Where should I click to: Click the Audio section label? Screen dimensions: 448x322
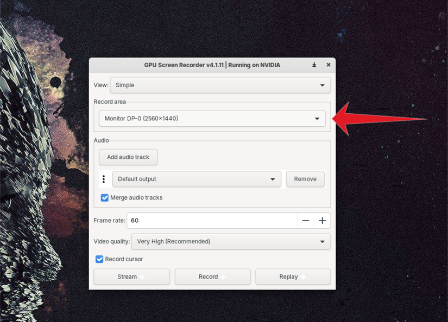click(101, 140)
